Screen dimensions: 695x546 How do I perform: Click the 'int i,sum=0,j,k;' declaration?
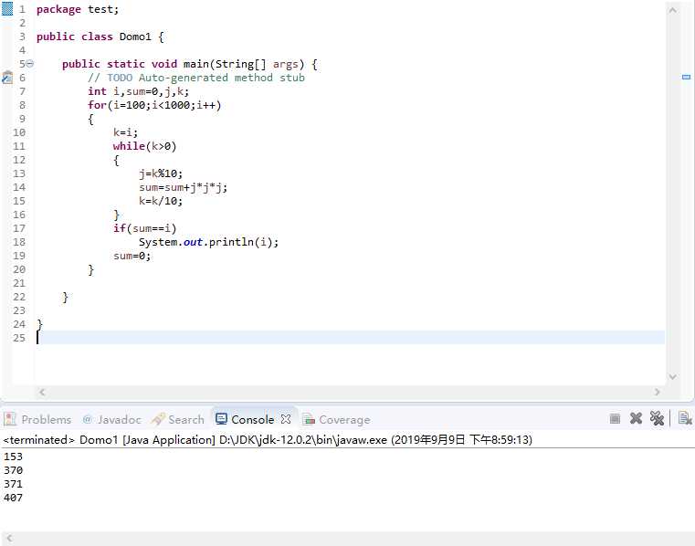[x=138, y=91]
